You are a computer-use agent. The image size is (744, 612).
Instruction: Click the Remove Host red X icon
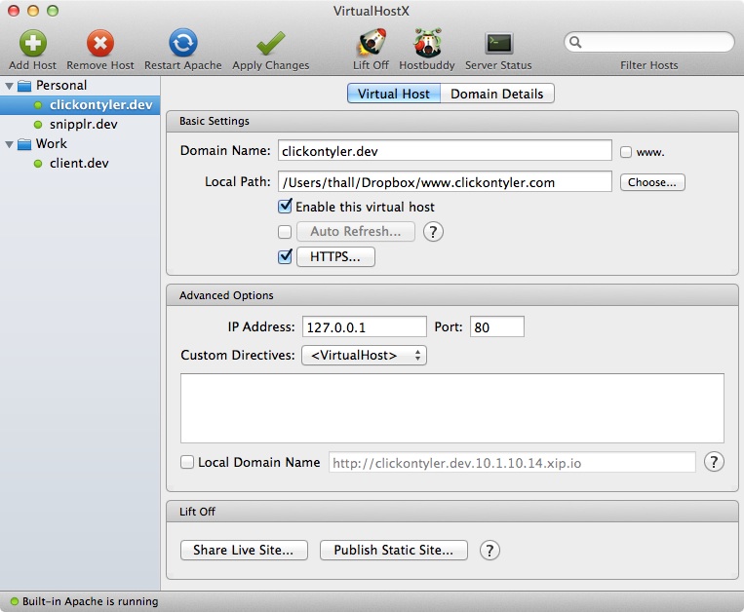point(100,43)
